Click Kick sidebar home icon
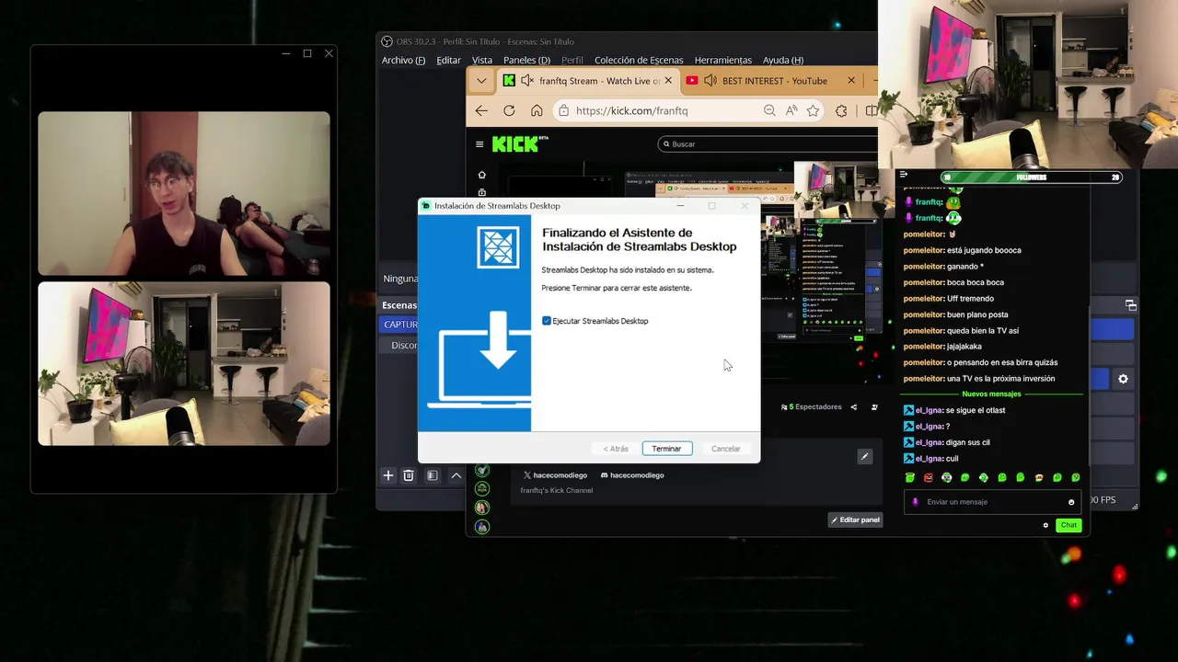The width and height of the screenshot is (1178, 662). click(481, 175)
